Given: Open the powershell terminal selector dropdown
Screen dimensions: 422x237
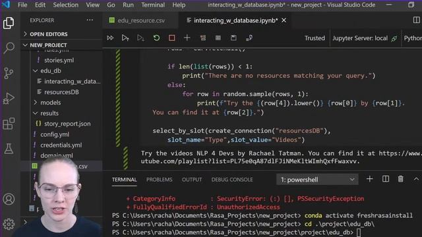Looking at the screenshot, I should (x=317, y=180).
